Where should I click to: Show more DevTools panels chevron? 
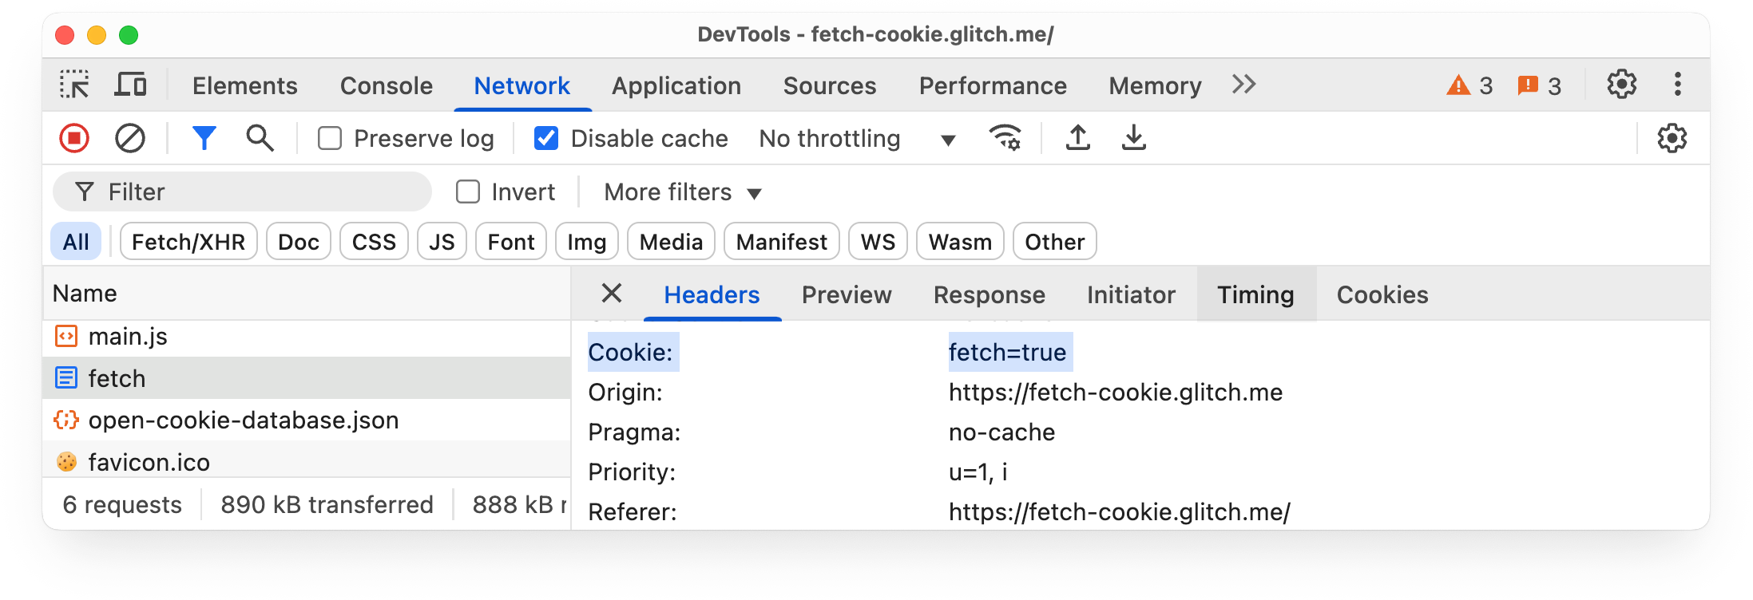[x=1244, y=85]
